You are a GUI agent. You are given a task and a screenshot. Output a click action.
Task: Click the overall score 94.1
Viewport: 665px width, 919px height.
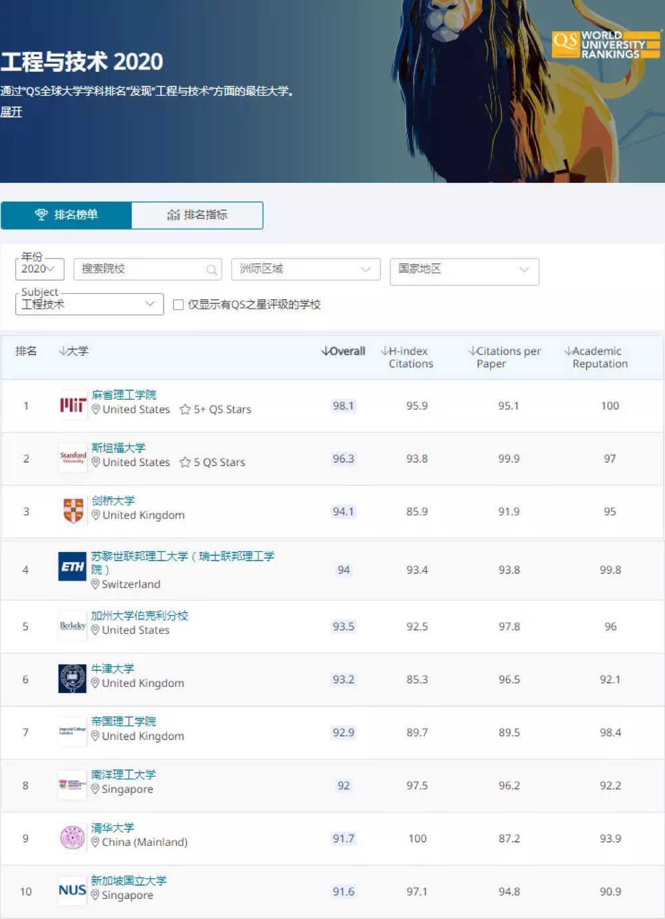[343, 511]
